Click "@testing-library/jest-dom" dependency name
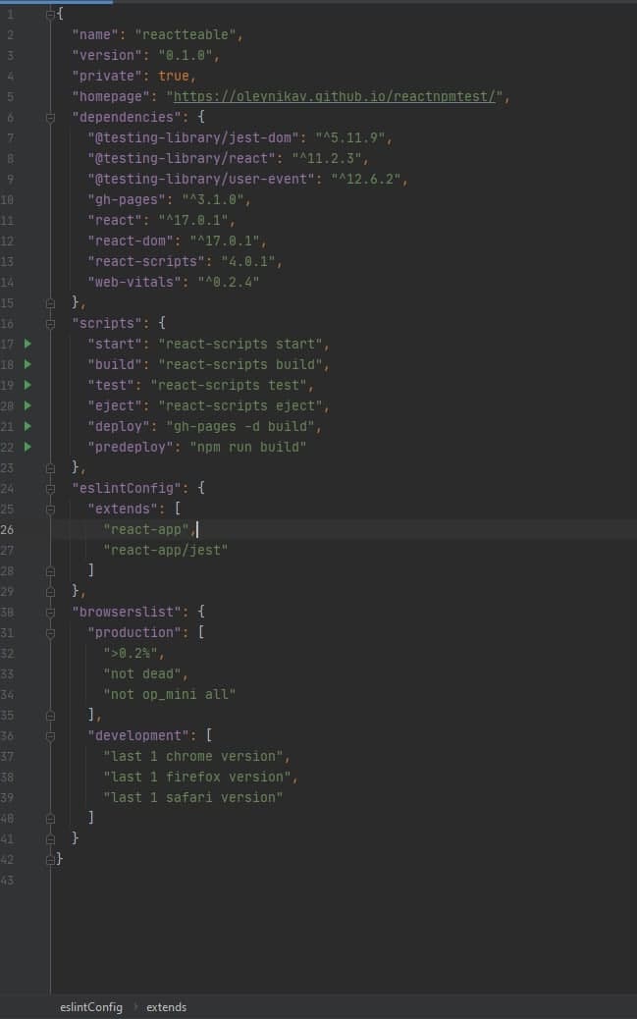Image resolution: width=637 pixels, height=1019 pixels. (193, 137)
